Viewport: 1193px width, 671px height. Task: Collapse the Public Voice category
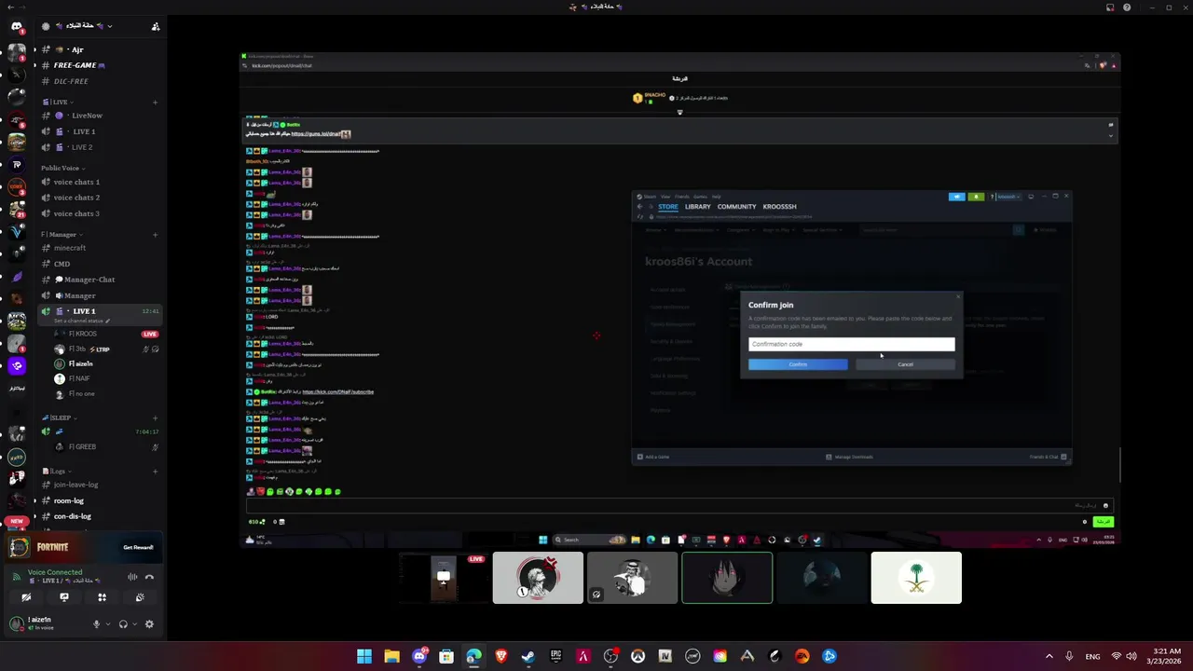click(x=62, y=168)
